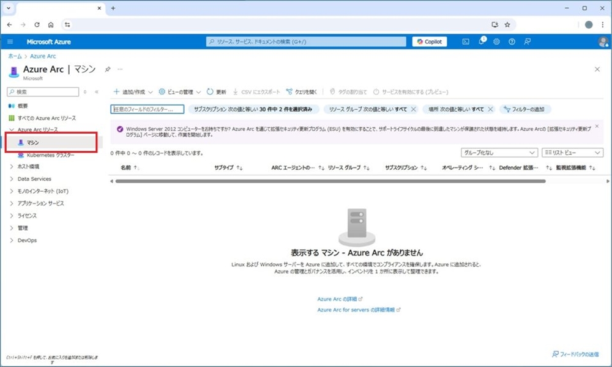Select Kubernetes クラスター in the sidebar
This screenshot has height=367, width=612.
point(50,155)
